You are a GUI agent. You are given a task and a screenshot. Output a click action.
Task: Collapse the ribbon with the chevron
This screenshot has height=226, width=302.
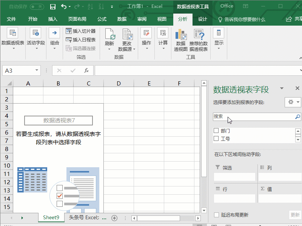point(300,58)
